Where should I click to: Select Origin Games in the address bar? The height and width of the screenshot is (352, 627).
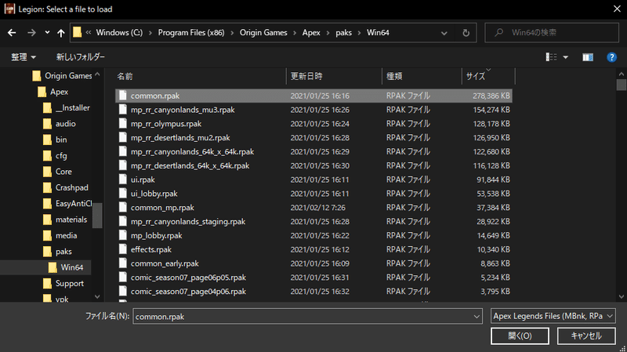263,33
